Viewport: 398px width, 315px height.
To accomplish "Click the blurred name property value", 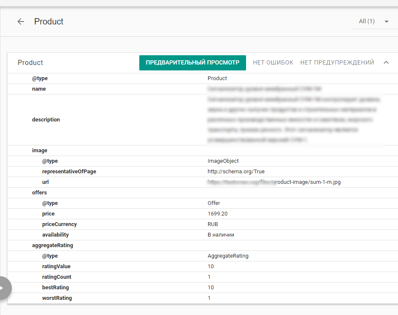I will (x=264, y=89).
